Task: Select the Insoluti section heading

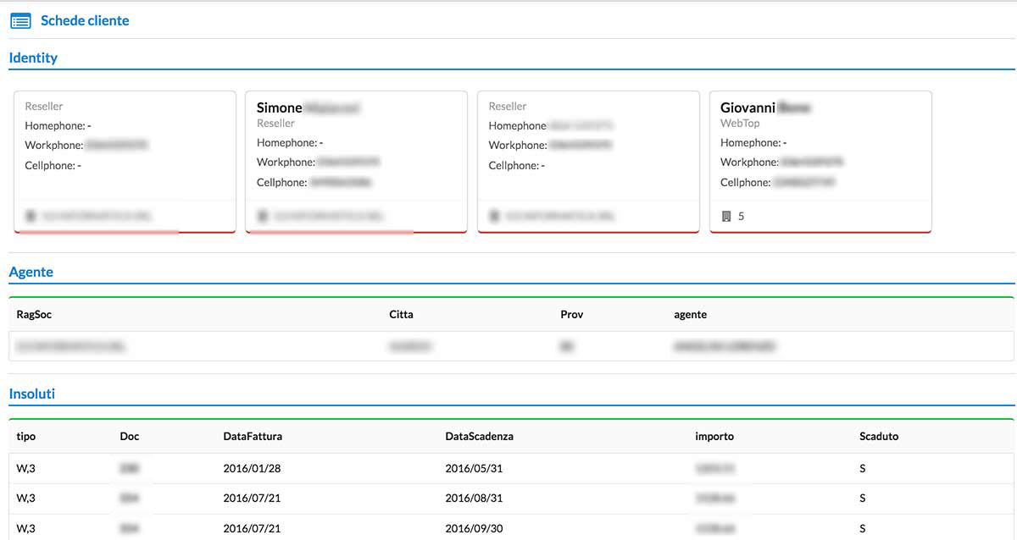Action: tap(32, 394)
